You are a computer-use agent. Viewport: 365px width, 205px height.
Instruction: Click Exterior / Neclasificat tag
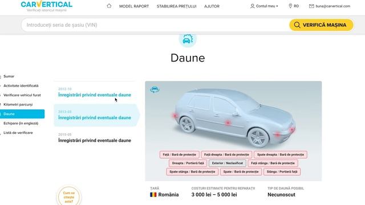click(x=227, y=163)
